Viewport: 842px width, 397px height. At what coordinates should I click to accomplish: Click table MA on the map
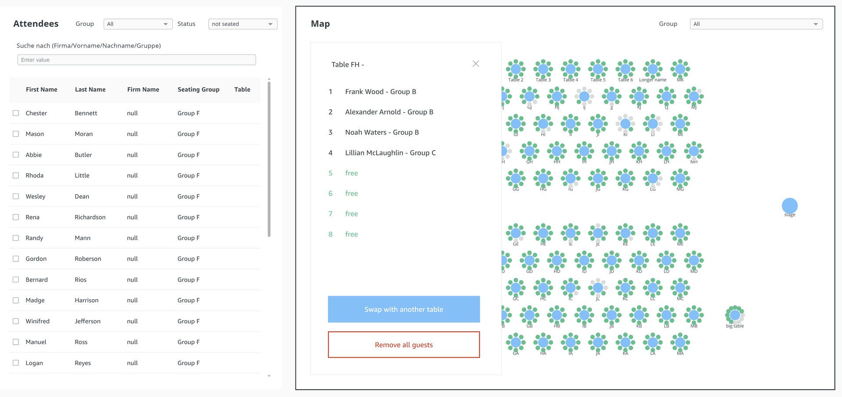point(680,342)
